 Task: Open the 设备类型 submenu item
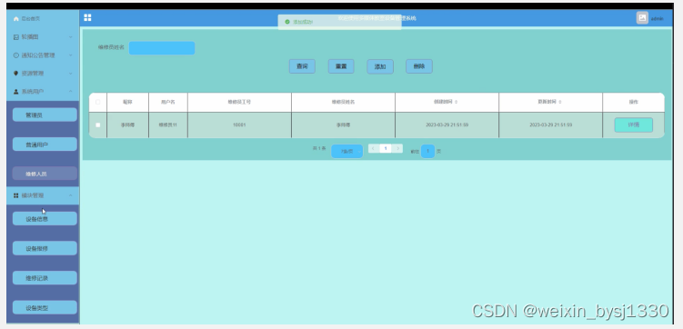coord(45,307)
